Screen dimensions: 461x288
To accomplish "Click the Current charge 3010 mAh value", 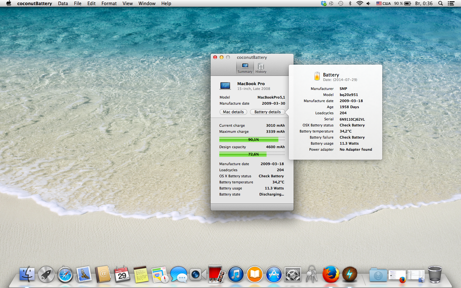I will (275, 125).
